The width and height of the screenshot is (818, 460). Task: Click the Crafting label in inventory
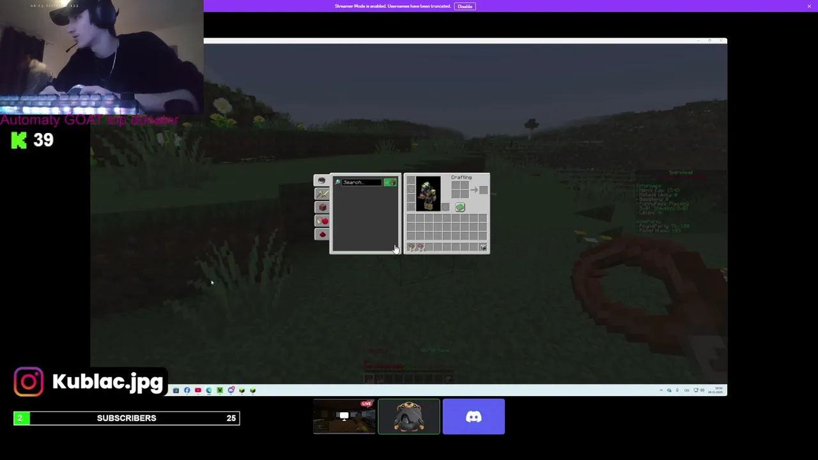tap(461, 178)
